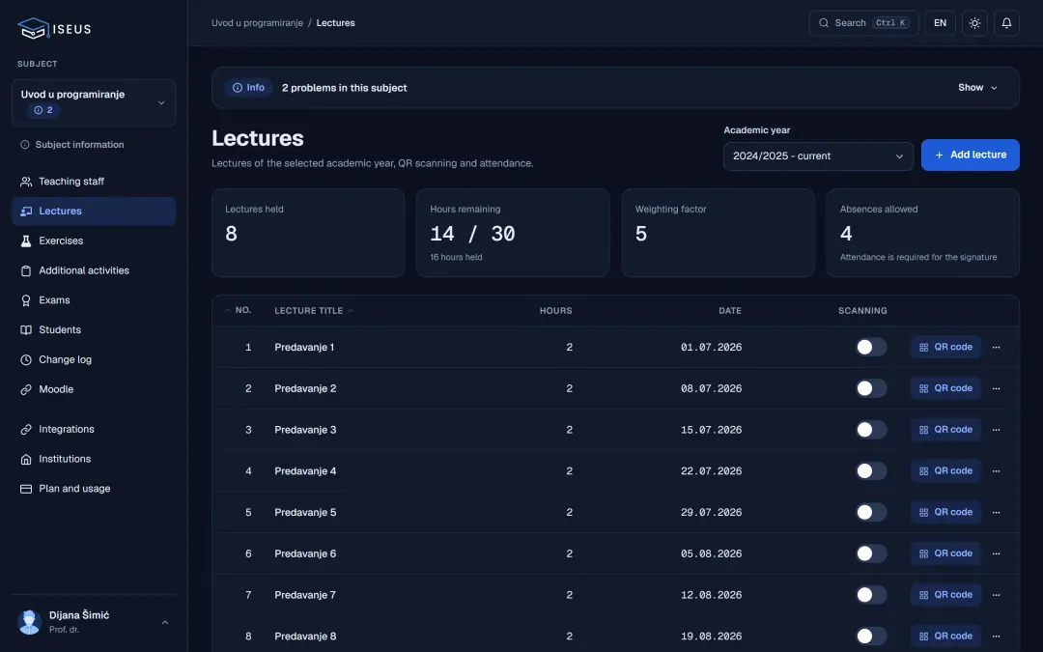Go to Teaching staff in sidebar
1043x652 pixels.
94,182
